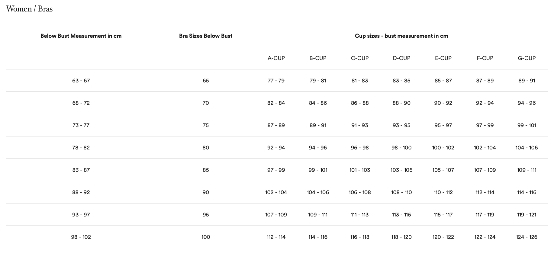This screenshot has width=557, height=256.
Task: Click bra size 85 cell
Action: click(206, 170)
